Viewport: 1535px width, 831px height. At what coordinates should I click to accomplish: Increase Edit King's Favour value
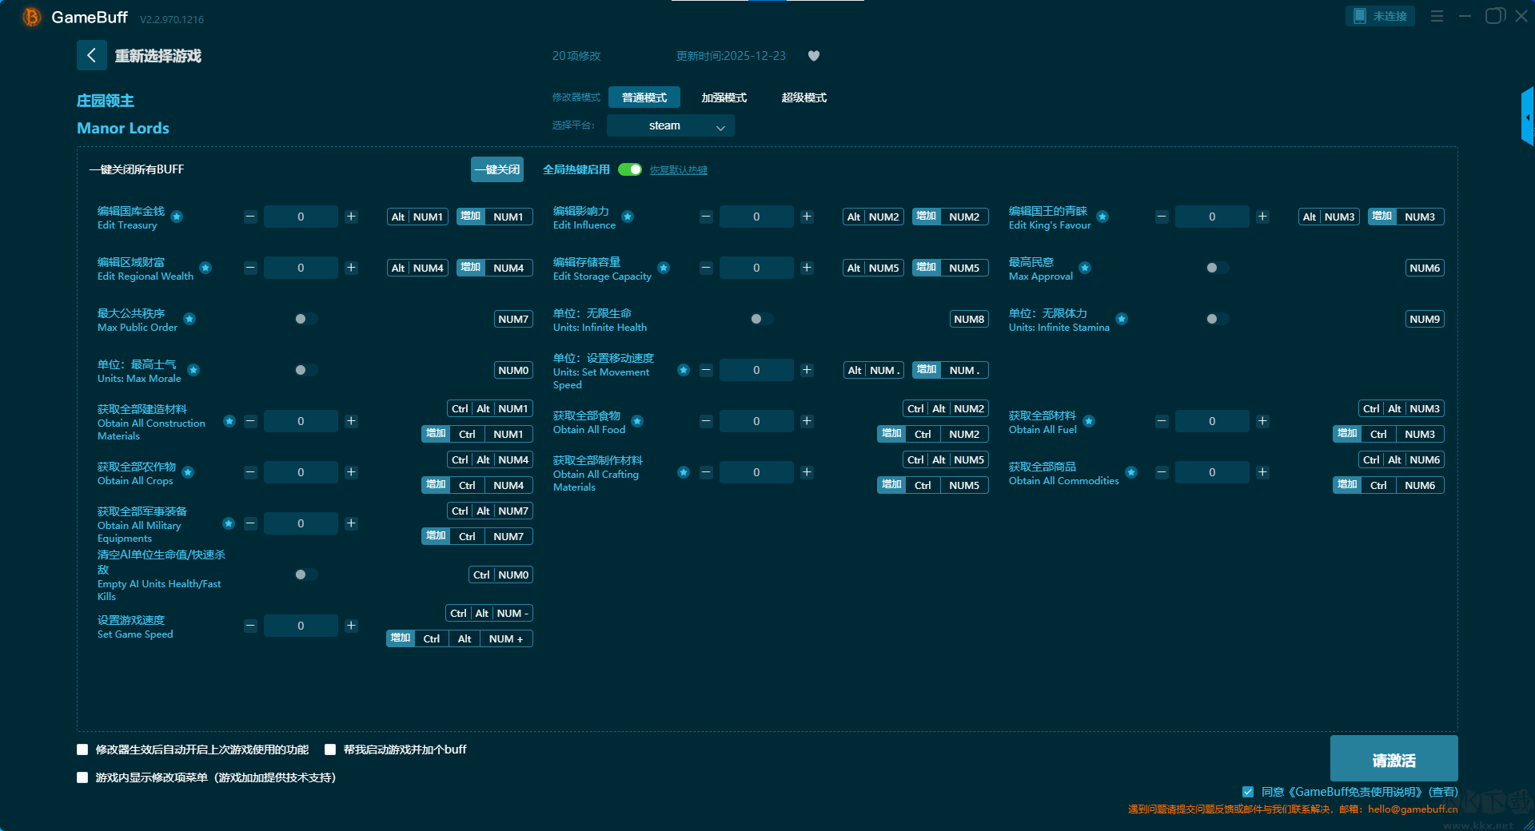point(1262,217)
